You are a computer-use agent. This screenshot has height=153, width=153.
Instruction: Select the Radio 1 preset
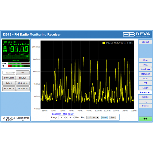(9, 83)
